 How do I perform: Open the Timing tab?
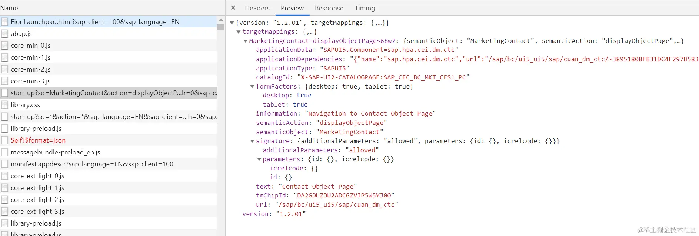tap(365, 8)
